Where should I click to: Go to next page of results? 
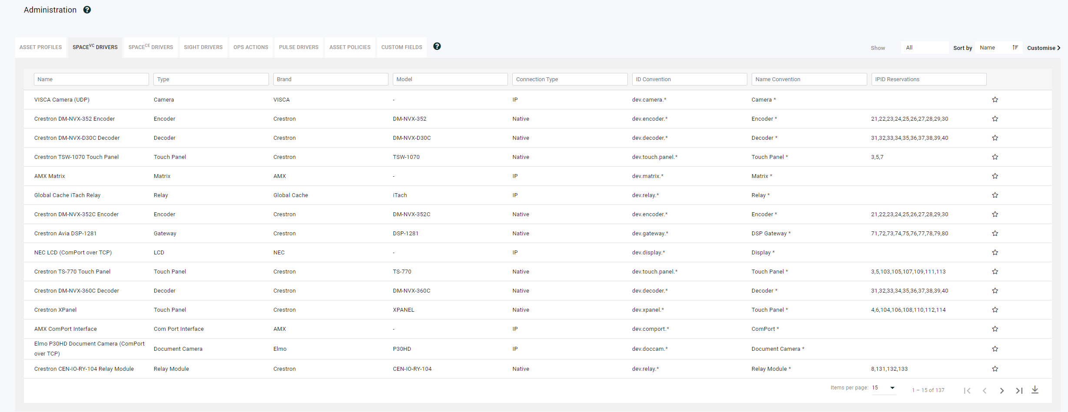click(1002, 390)
